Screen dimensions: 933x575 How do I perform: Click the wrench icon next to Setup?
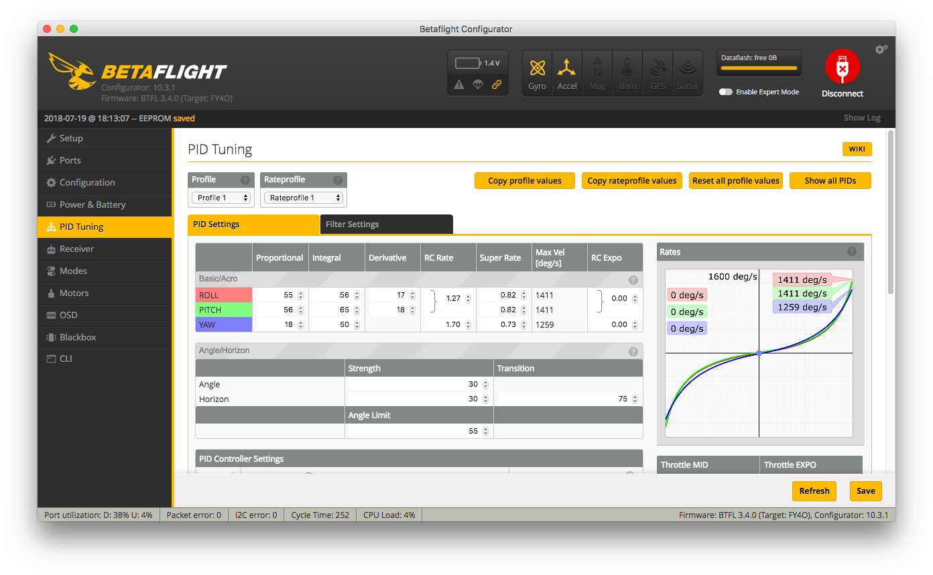point(51,138)
